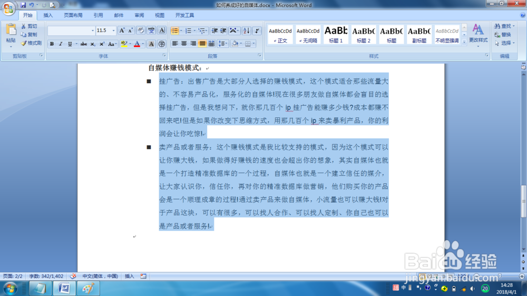
Task: Switch to the 插入 tab
Action: 48,15
